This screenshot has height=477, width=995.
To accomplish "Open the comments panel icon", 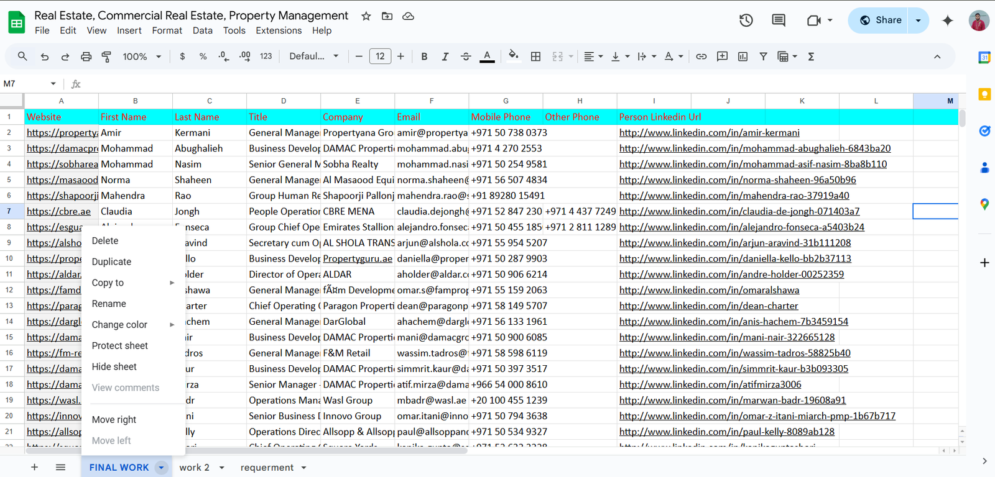I will point(779,20).
